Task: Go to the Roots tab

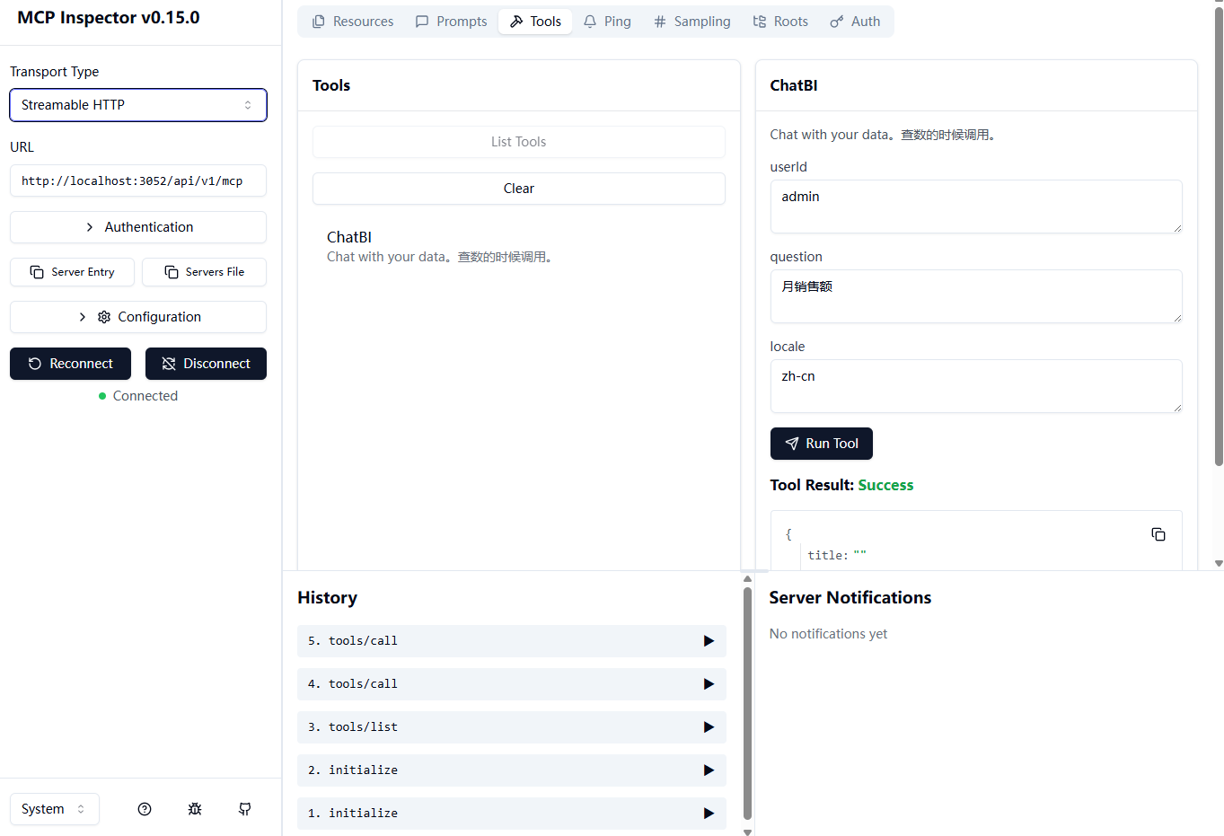Action: click(x=780, y=22)
